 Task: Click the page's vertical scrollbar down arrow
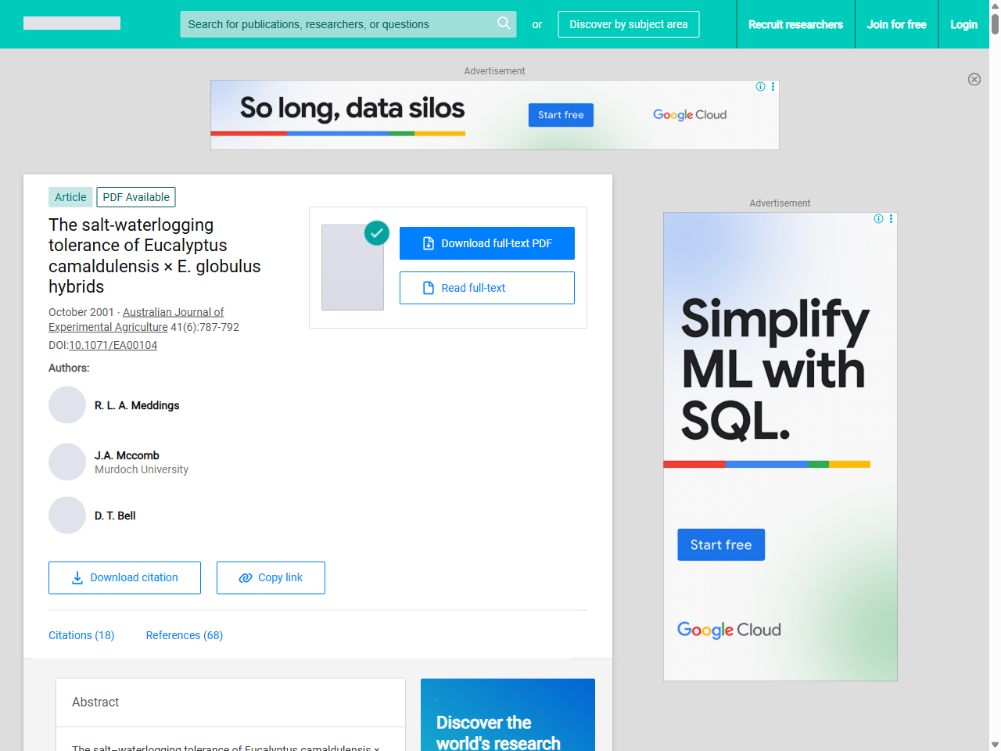(994, 744)
